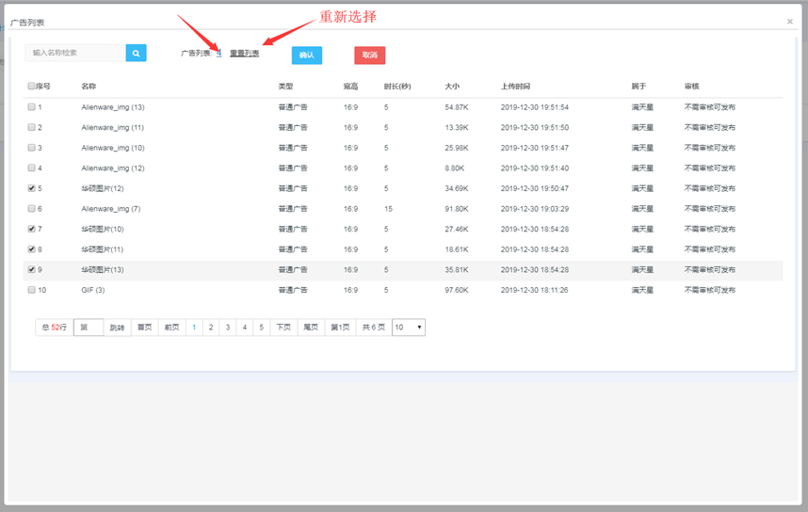
Task: Go to page 5 in pagination
Action: (x=261, y=328)
